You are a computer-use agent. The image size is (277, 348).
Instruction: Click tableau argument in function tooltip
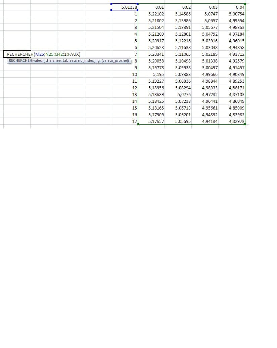pos(69,60)
